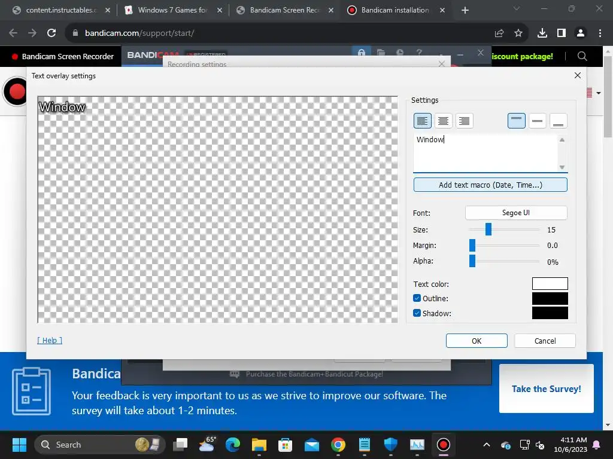Search tabs dropdown in Chrome

517,8
